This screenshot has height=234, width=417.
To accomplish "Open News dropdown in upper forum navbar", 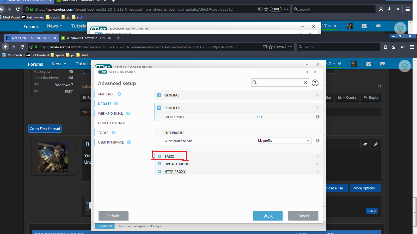I will click(x=54, y=26).
